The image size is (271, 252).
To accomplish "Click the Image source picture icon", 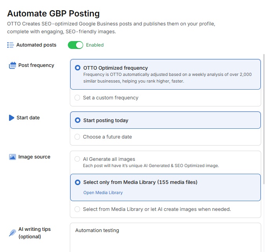I will point(13,157).
